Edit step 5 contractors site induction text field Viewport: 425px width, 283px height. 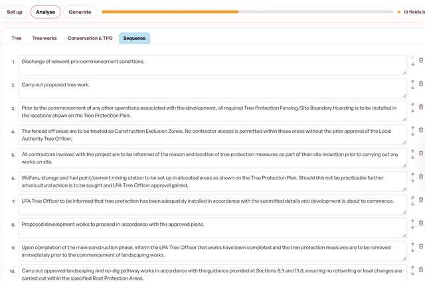pos(212,158)
